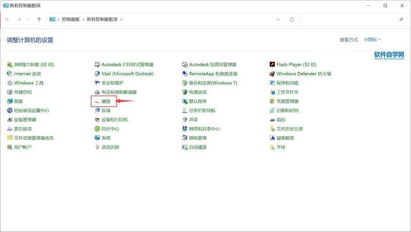Image resolution: width=411 pixels, height=232 pixels.
Task: Click 控制面板 in the breadcrumb path
Action: (70, 20)
